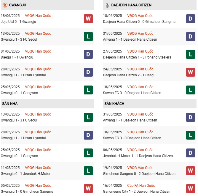This screenshot has width=198, height=196.
Task: Click the W badge for Gangneung City match
Action: 190,189
